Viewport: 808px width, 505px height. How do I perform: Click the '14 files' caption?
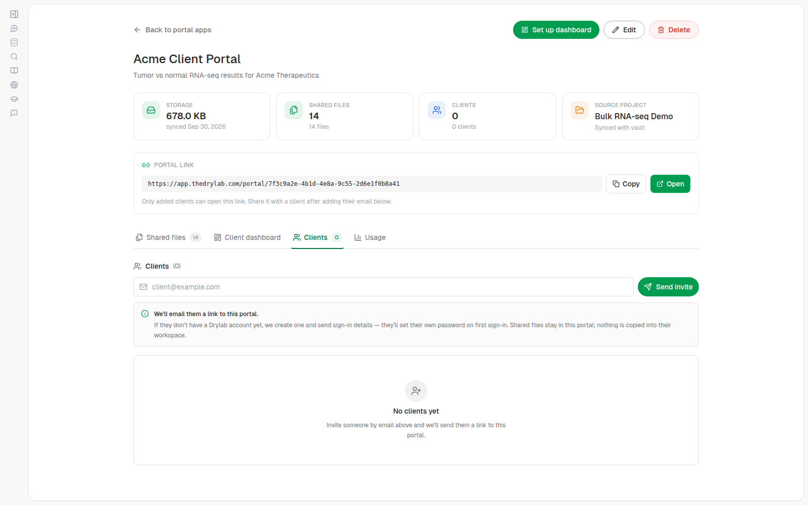point(319,127)
